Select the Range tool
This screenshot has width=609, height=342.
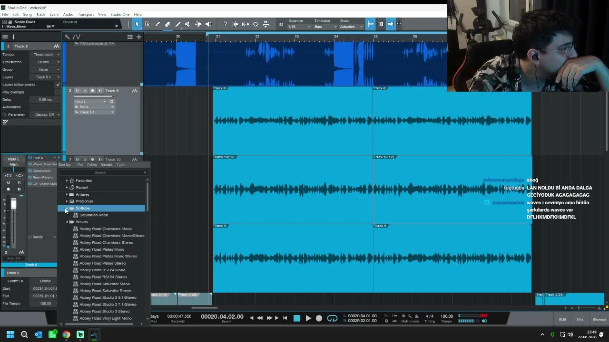(x=147, y=24)
